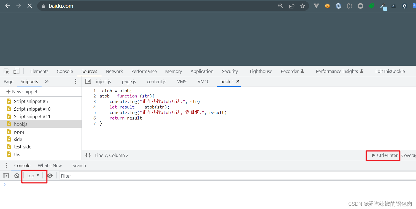This screenshot has height=209, width=416.
Task: Switch to the Network panel tab
Action: 114,71
